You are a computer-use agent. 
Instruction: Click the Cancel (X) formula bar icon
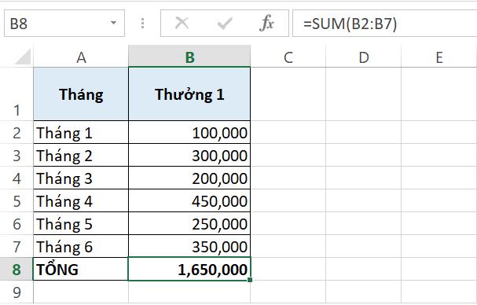[182, 23]
